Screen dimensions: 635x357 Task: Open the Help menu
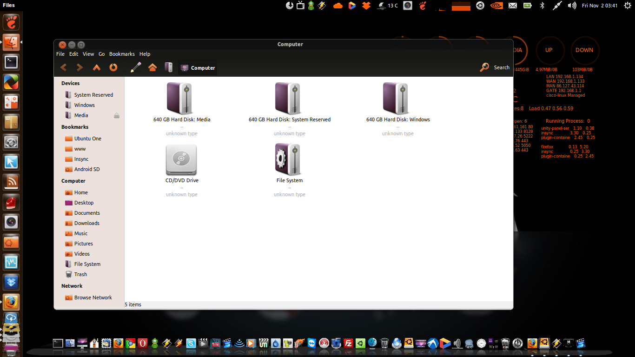(x=145, y=54)
